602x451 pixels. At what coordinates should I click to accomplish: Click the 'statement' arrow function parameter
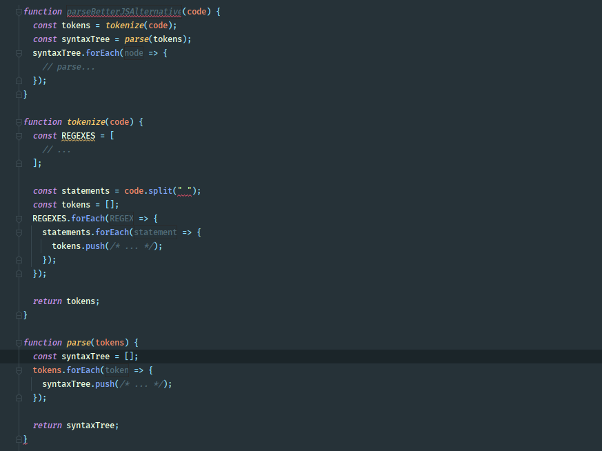click(155, 232)
